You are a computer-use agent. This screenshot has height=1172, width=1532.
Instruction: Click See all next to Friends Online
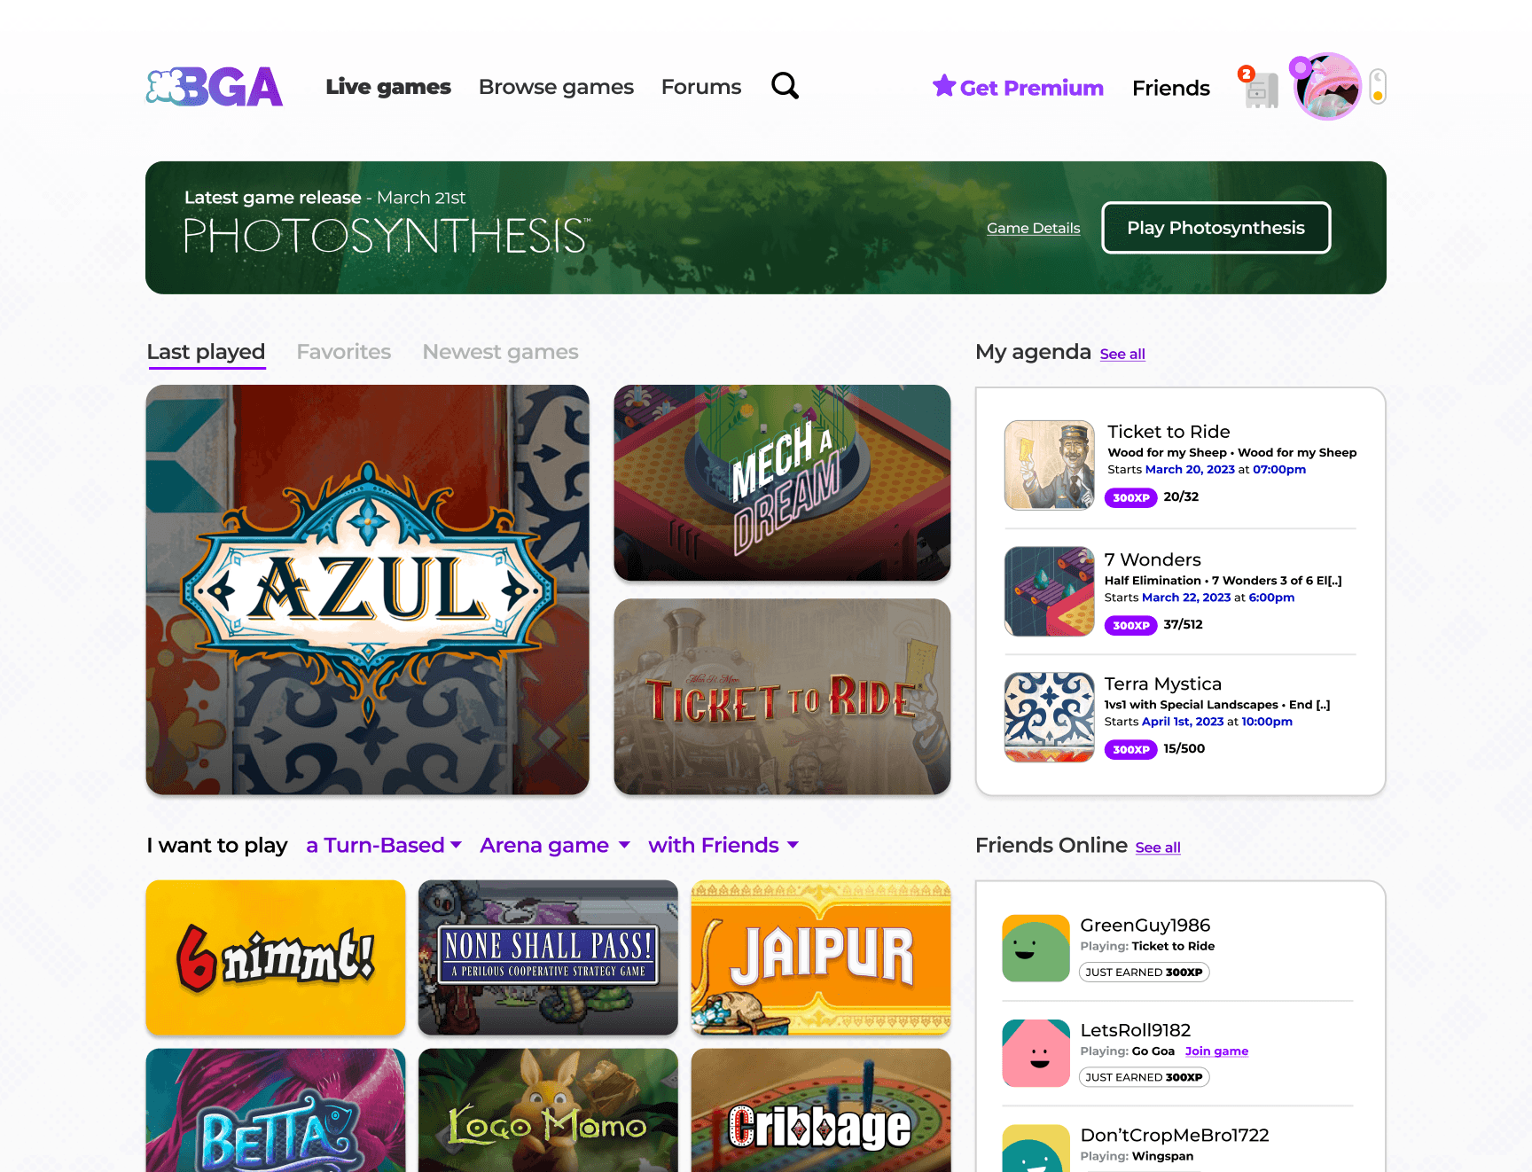[1158, 848]
